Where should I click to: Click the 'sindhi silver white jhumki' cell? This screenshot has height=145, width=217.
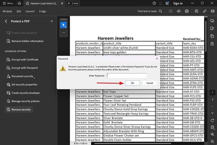(129, 48)
